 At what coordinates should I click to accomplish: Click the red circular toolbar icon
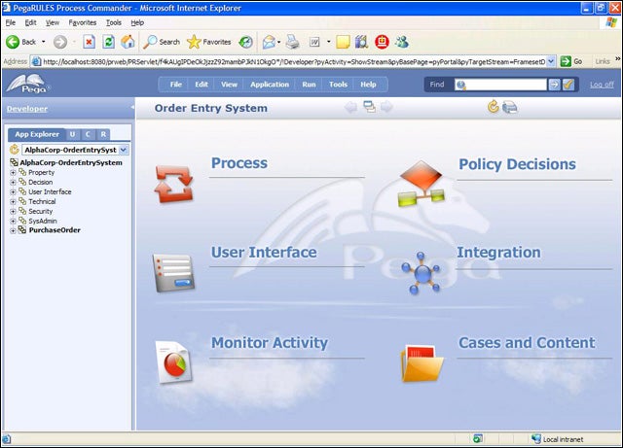pos(382,42)
